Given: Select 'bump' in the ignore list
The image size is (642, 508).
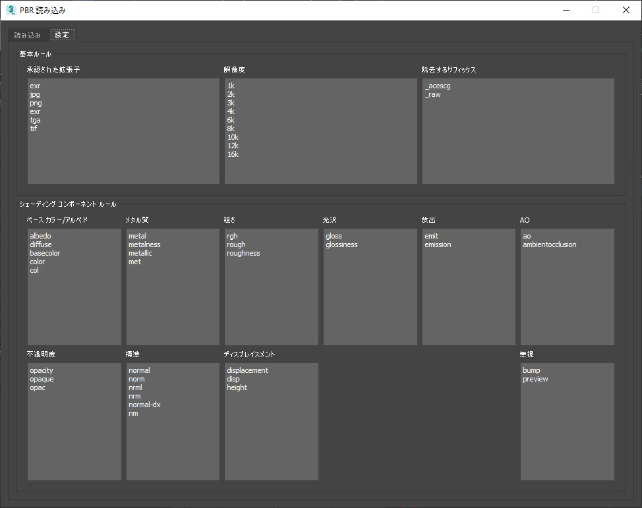Looking at the screenshot, I should click(531, 370).
